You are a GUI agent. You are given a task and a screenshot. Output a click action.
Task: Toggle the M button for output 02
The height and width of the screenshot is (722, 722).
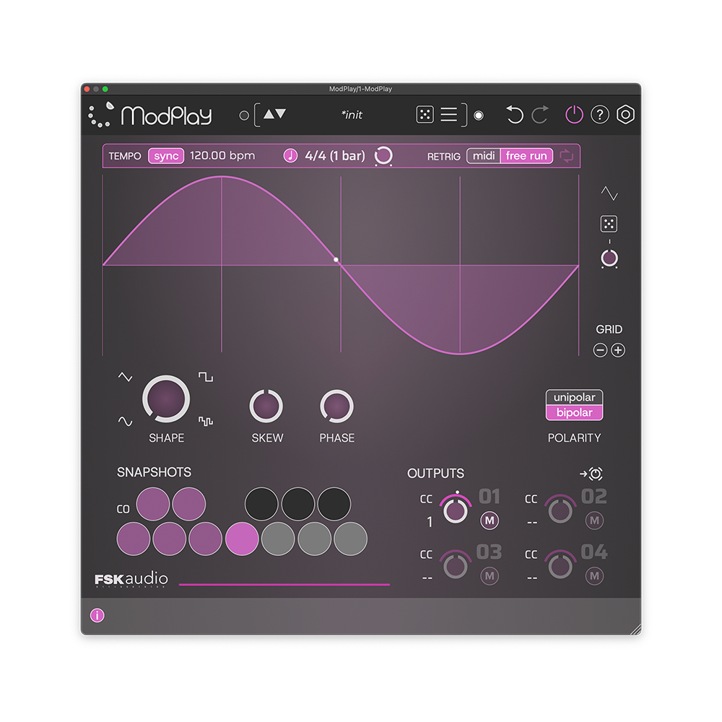pos(594,521)
